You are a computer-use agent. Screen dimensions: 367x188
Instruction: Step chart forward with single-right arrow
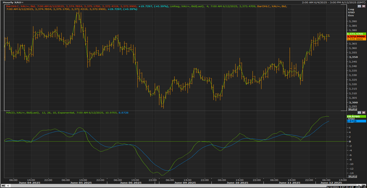pyautogui.click(x=358, y=186)
